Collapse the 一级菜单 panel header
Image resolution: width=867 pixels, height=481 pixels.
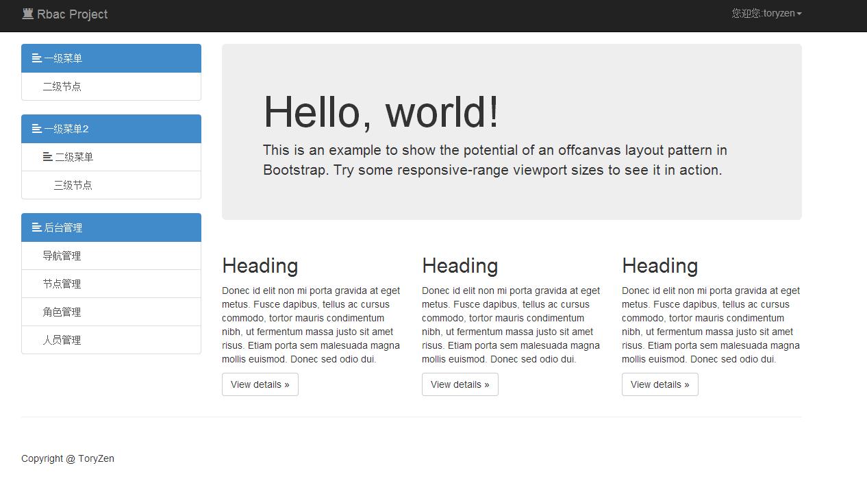[111, 58]
